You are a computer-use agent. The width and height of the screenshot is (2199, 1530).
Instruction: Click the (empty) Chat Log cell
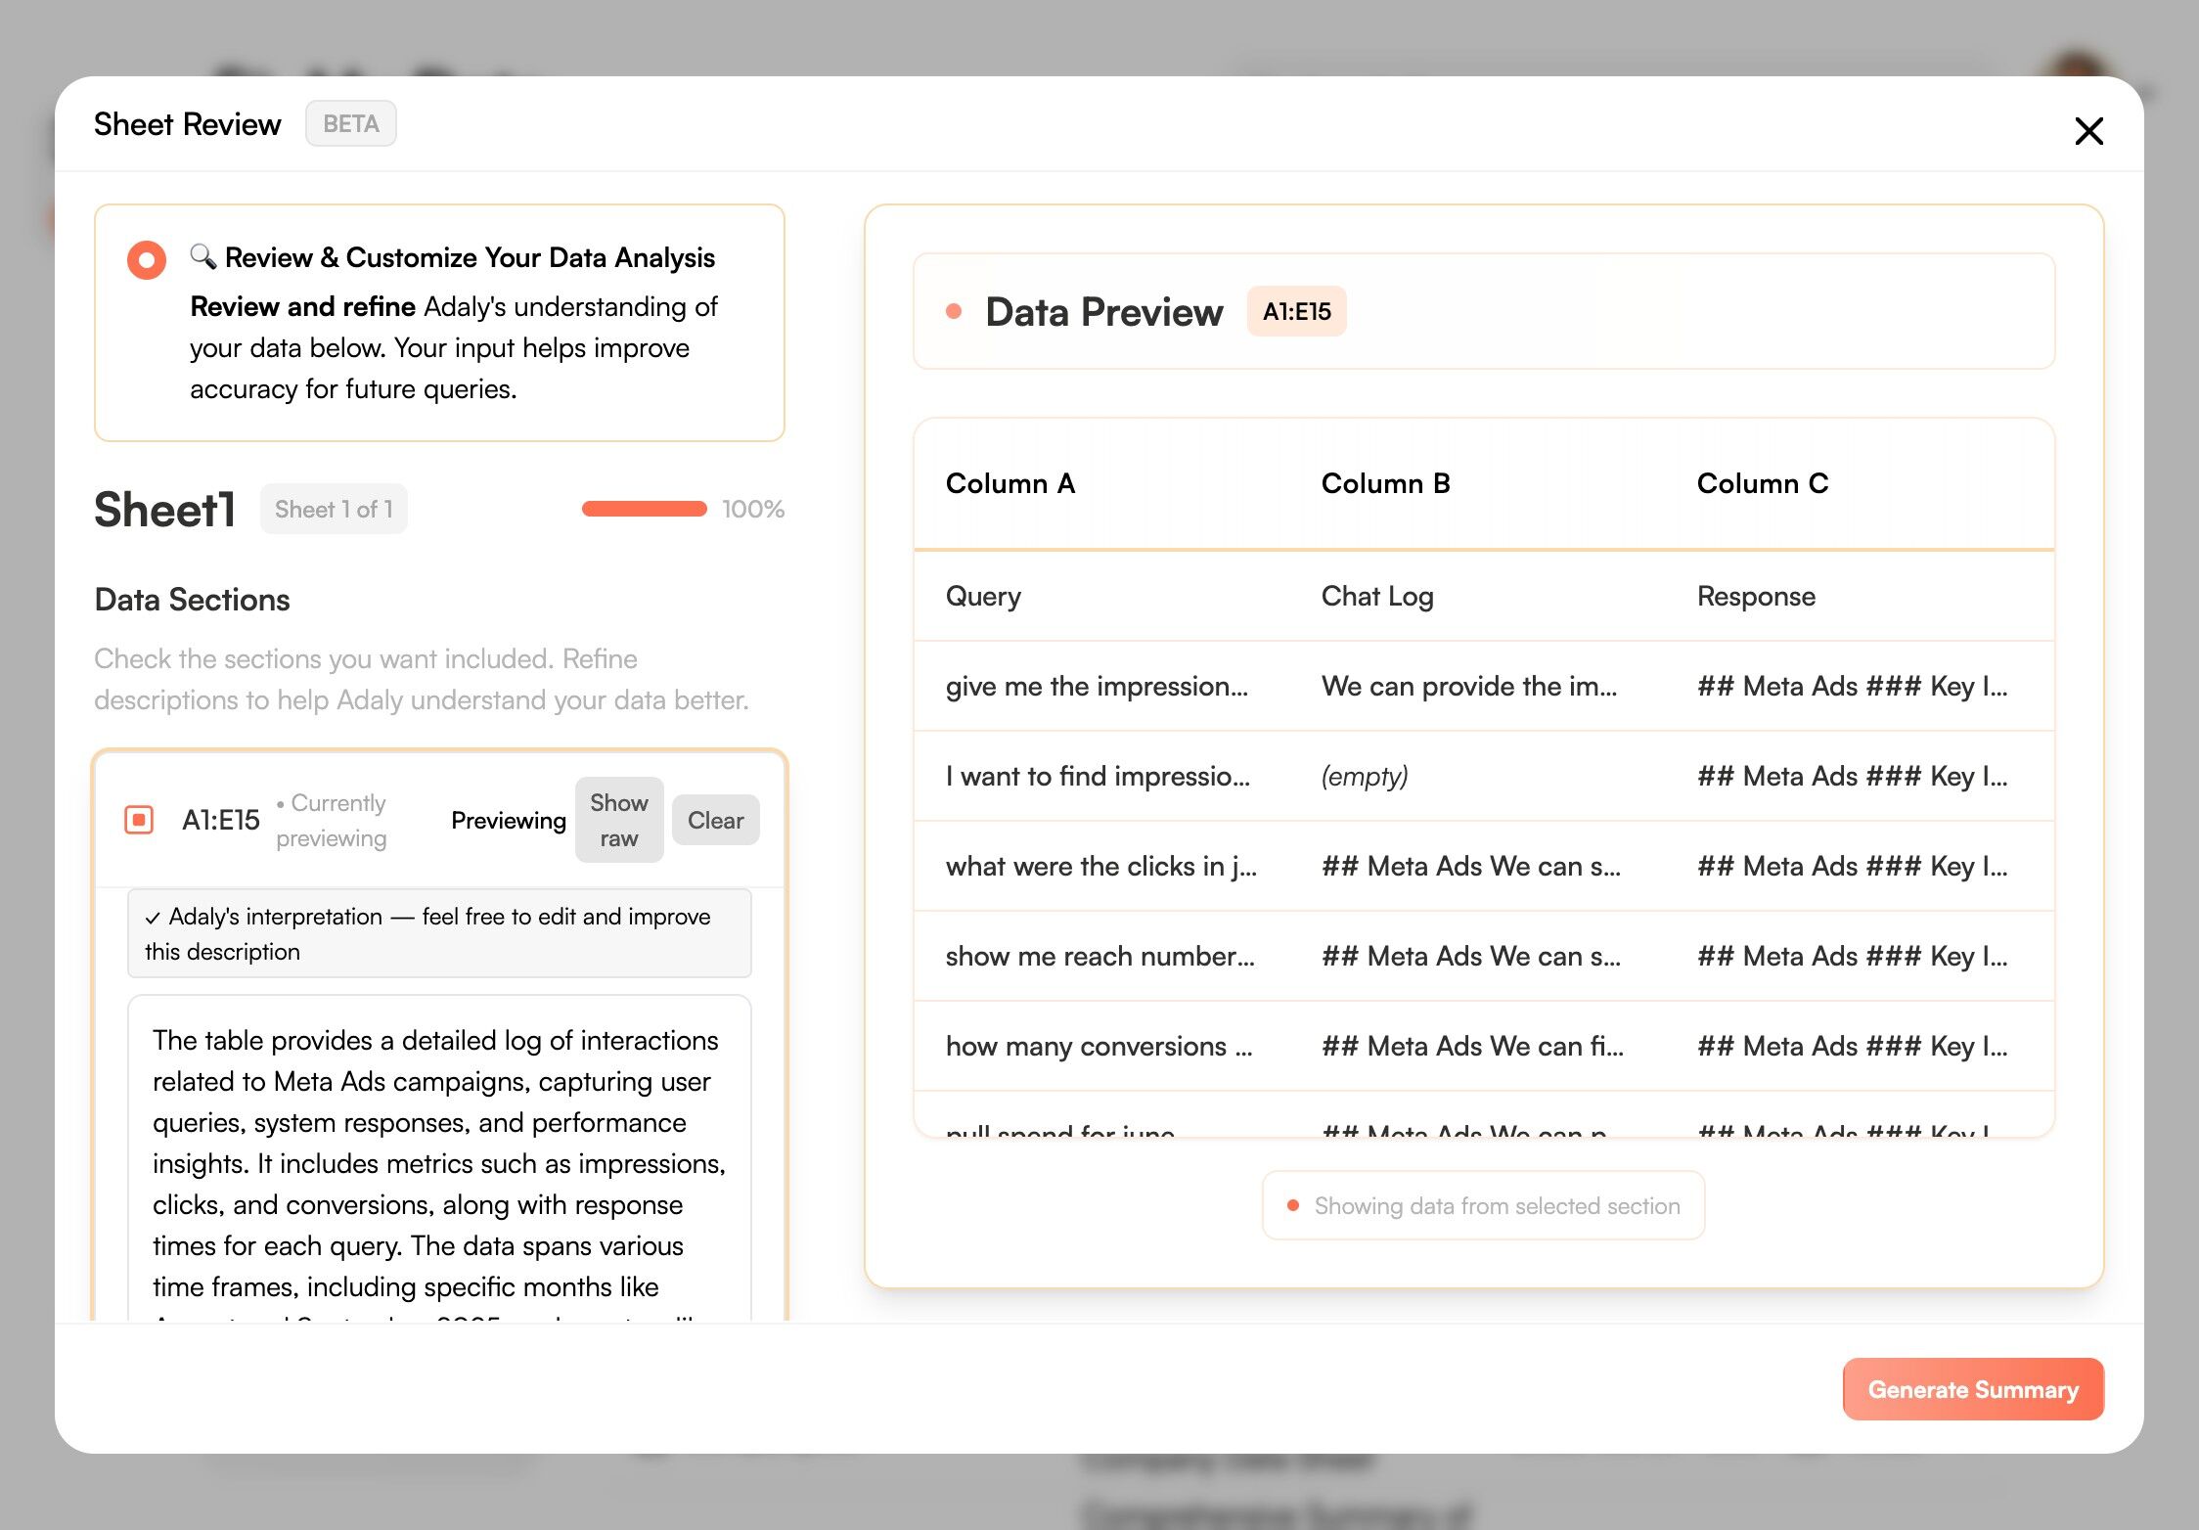click(x=1364, y=777)
